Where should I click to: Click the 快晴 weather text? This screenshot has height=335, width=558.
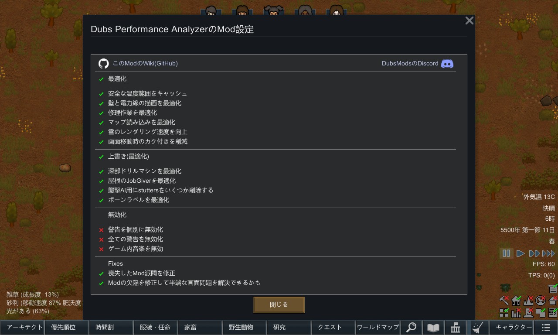point(549,208)
